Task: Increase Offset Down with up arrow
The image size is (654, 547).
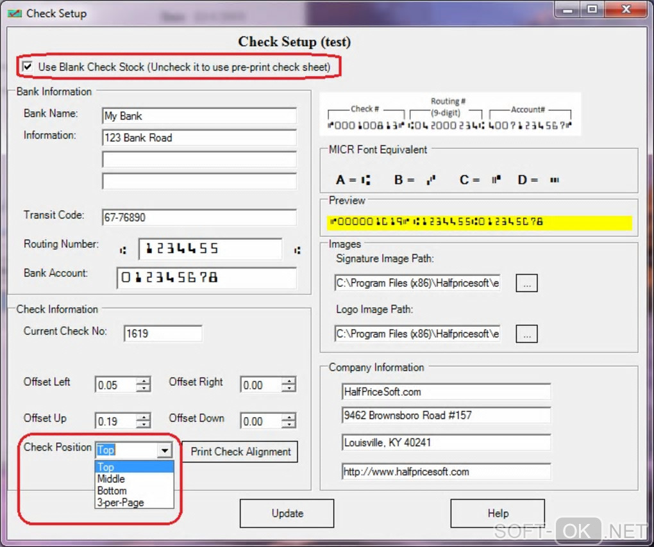Action: point(289,417)
